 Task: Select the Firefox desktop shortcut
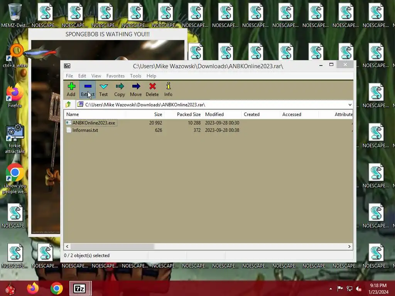(15, 96)
